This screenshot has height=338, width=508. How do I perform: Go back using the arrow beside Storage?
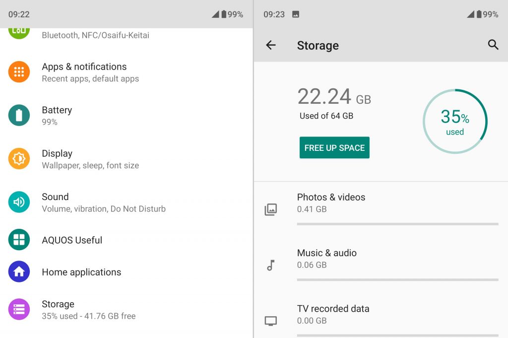(x=270, y=45)
